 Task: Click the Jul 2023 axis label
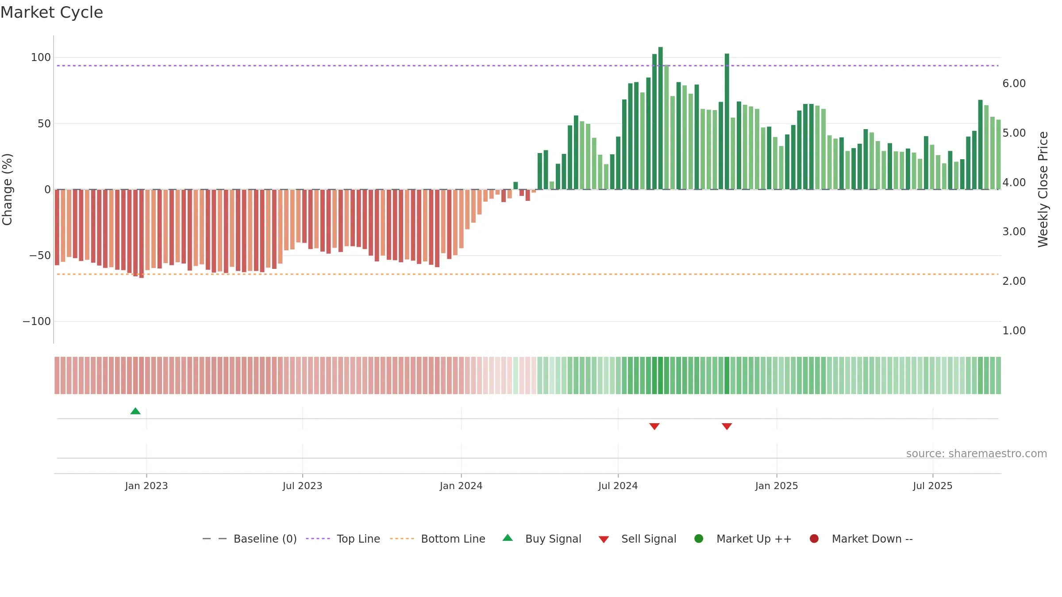(x=303, y=486)
